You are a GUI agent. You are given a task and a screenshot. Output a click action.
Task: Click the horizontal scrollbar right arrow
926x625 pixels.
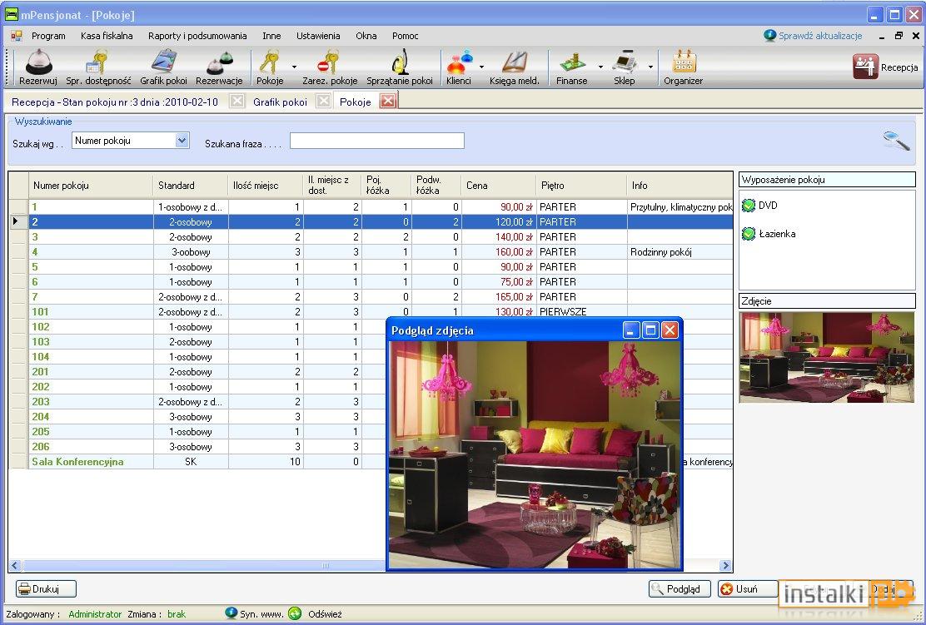pyautogui.click(x=726, y=565)
